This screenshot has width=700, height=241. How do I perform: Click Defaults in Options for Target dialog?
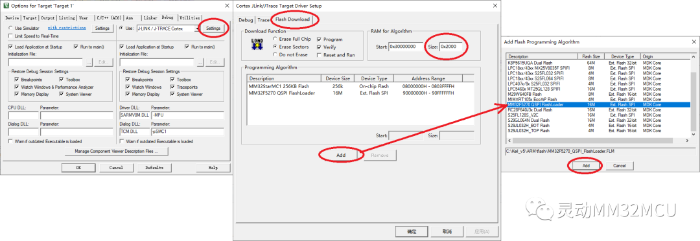click(154, 167)
